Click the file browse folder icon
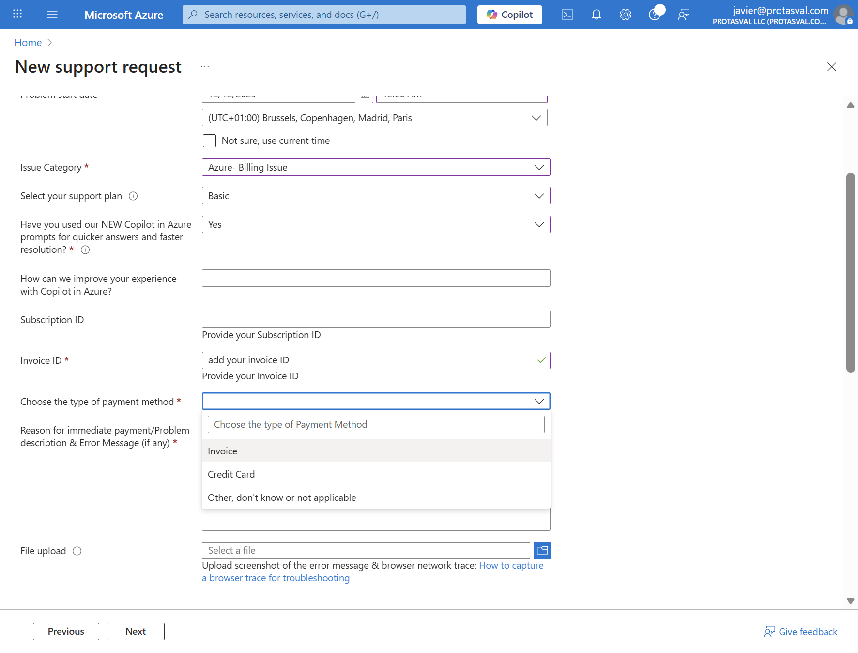Screen dimensions: 858x653 click(542, 550)
